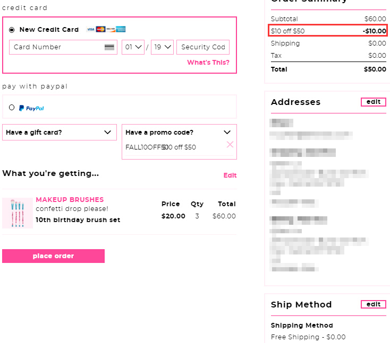The height and width of the screenshot is (343, 390).
Task: Expand the "Have a gift card?" section
Action: (60, 132)
